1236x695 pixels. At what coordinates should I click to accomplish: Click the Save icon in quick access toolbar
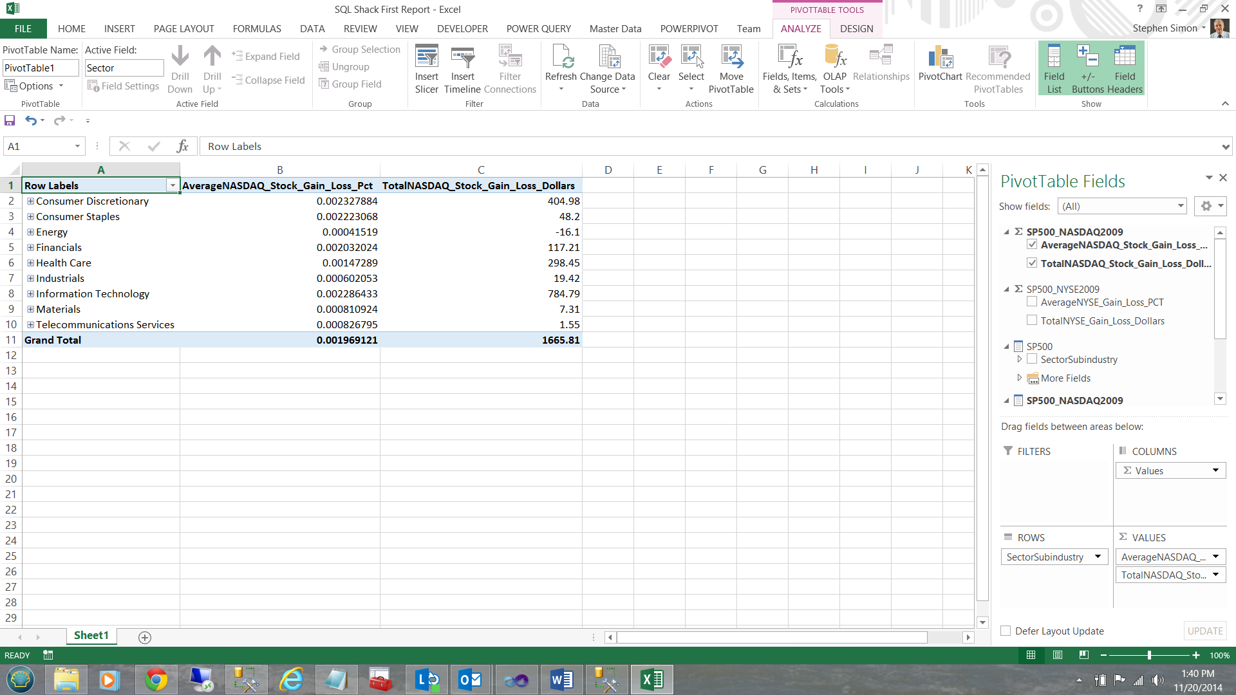point(10,120)
